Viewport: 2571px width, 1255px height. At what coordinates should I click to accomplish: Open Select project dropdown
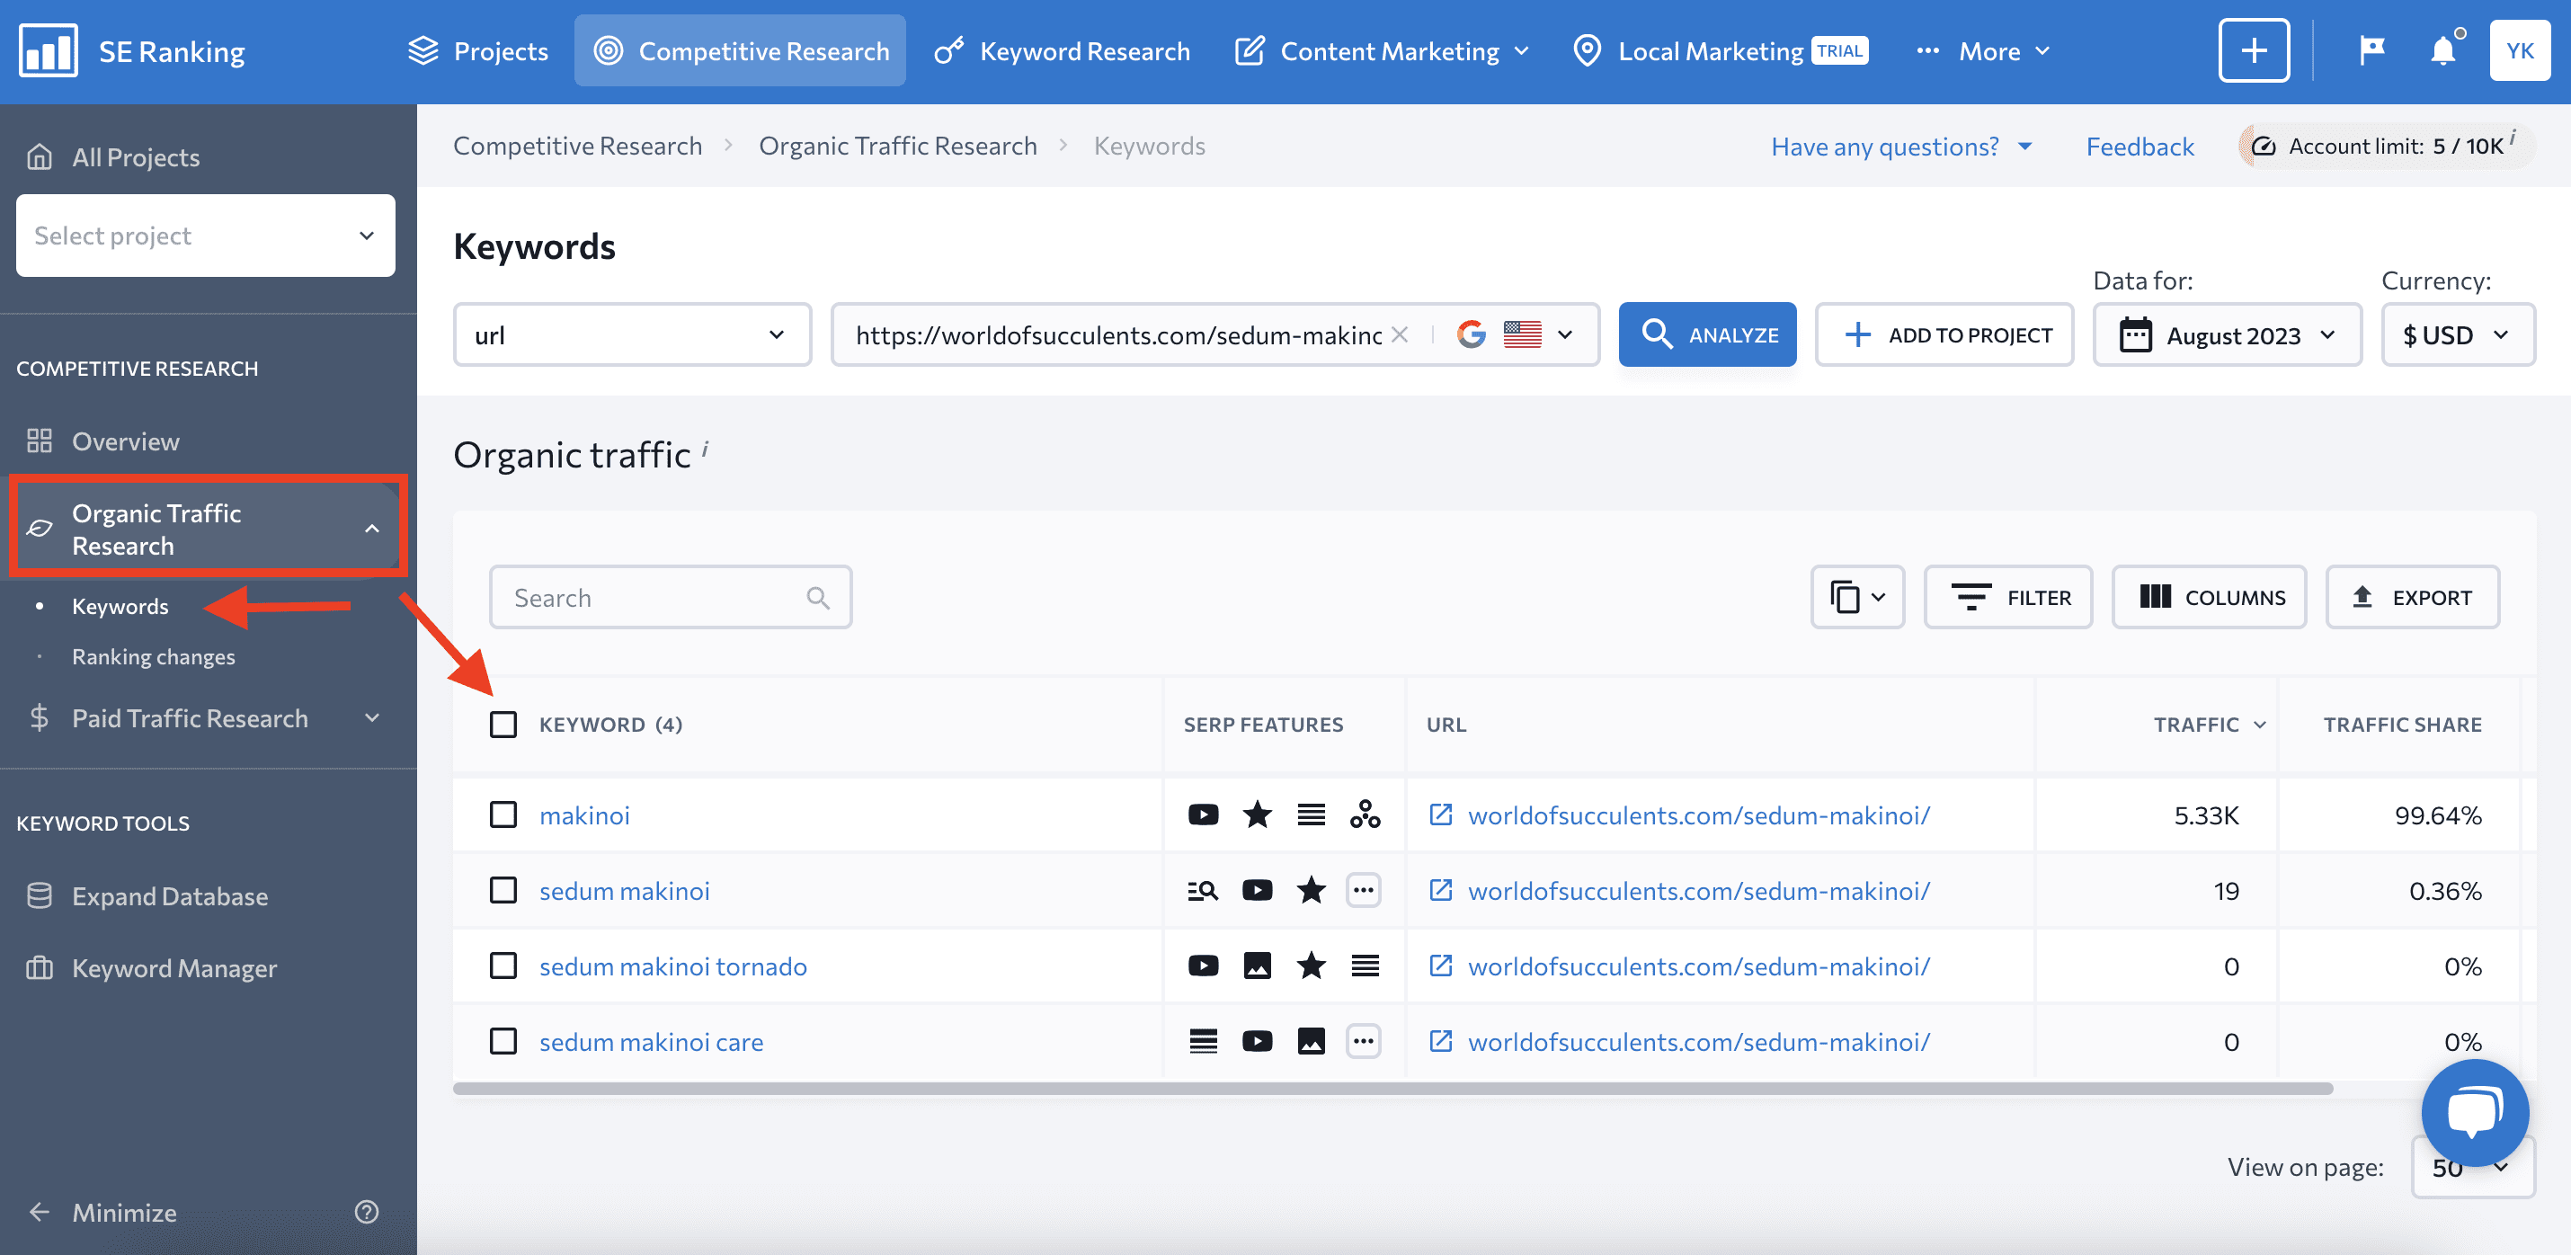coord(206,236)
